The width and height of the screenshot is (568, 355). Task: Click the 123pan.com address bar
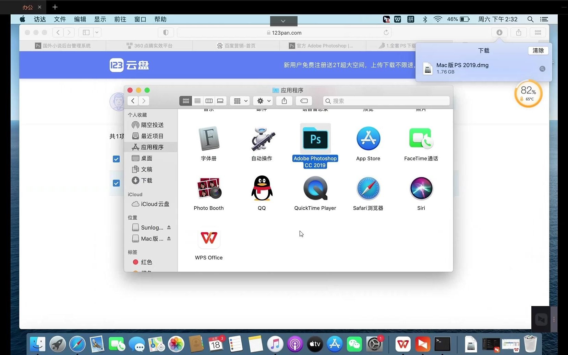[284, 33]
